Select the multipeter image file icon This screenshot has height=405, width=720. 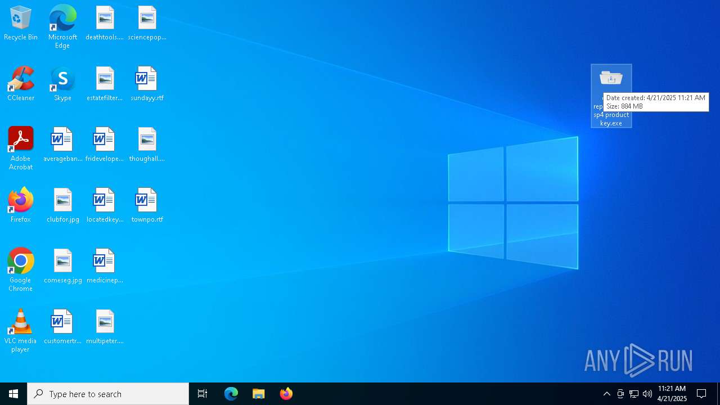(105, 327)
